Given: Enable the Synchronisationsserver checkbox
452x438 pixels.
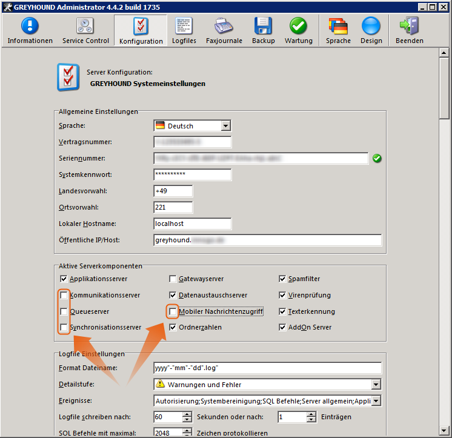Looking at the screenshot, I should pyautogui.click(x=64, y=327).
